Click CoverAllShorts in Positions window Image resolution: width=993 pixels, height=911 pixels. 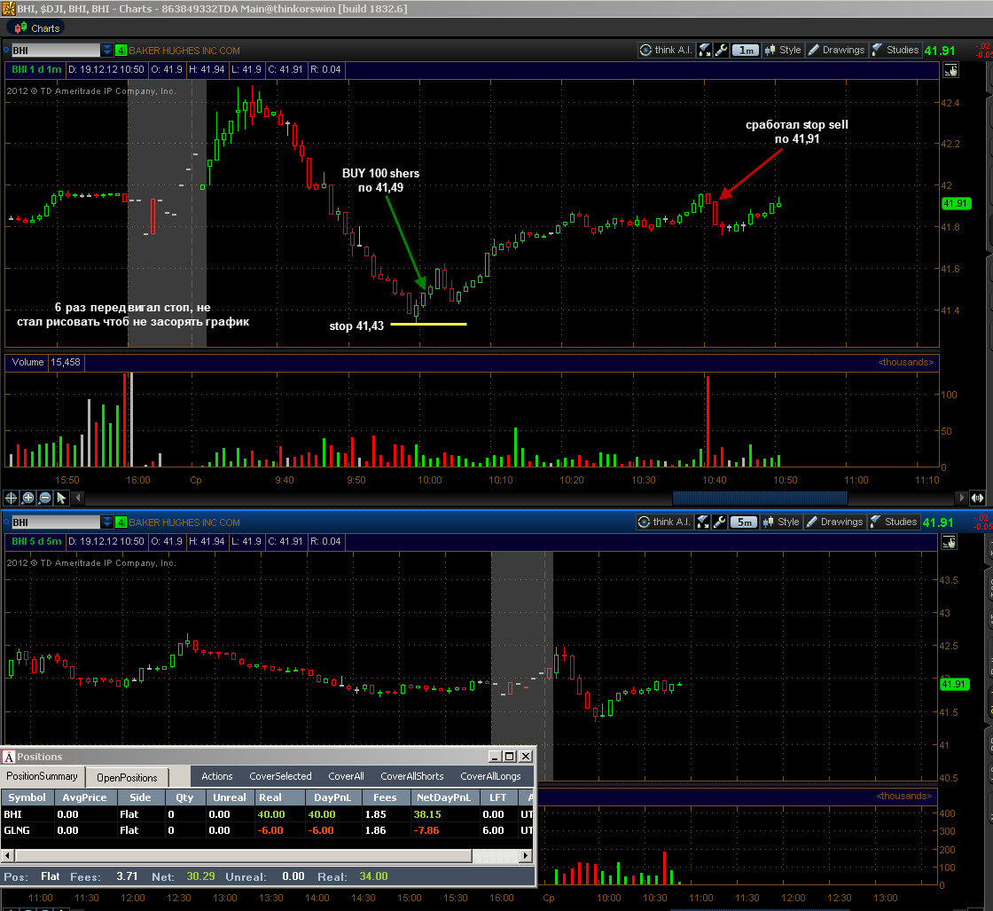(x=412, y=776)
